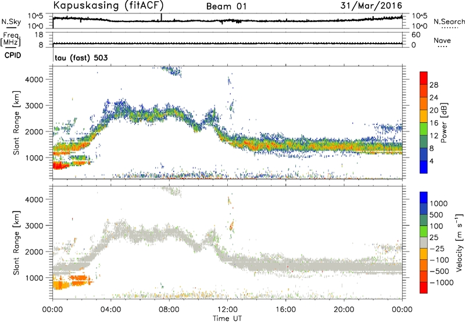Click the frequency trace line in Freq. panel
Image resolution: width=465 pixels, height=322 pixels.
click(227, 44)
